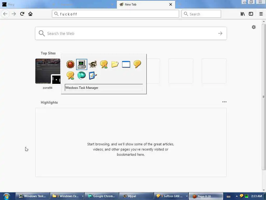The image size is (266, 200).
Task: Reload the current page
Action: pyautogui.click(x=22, y=14)
